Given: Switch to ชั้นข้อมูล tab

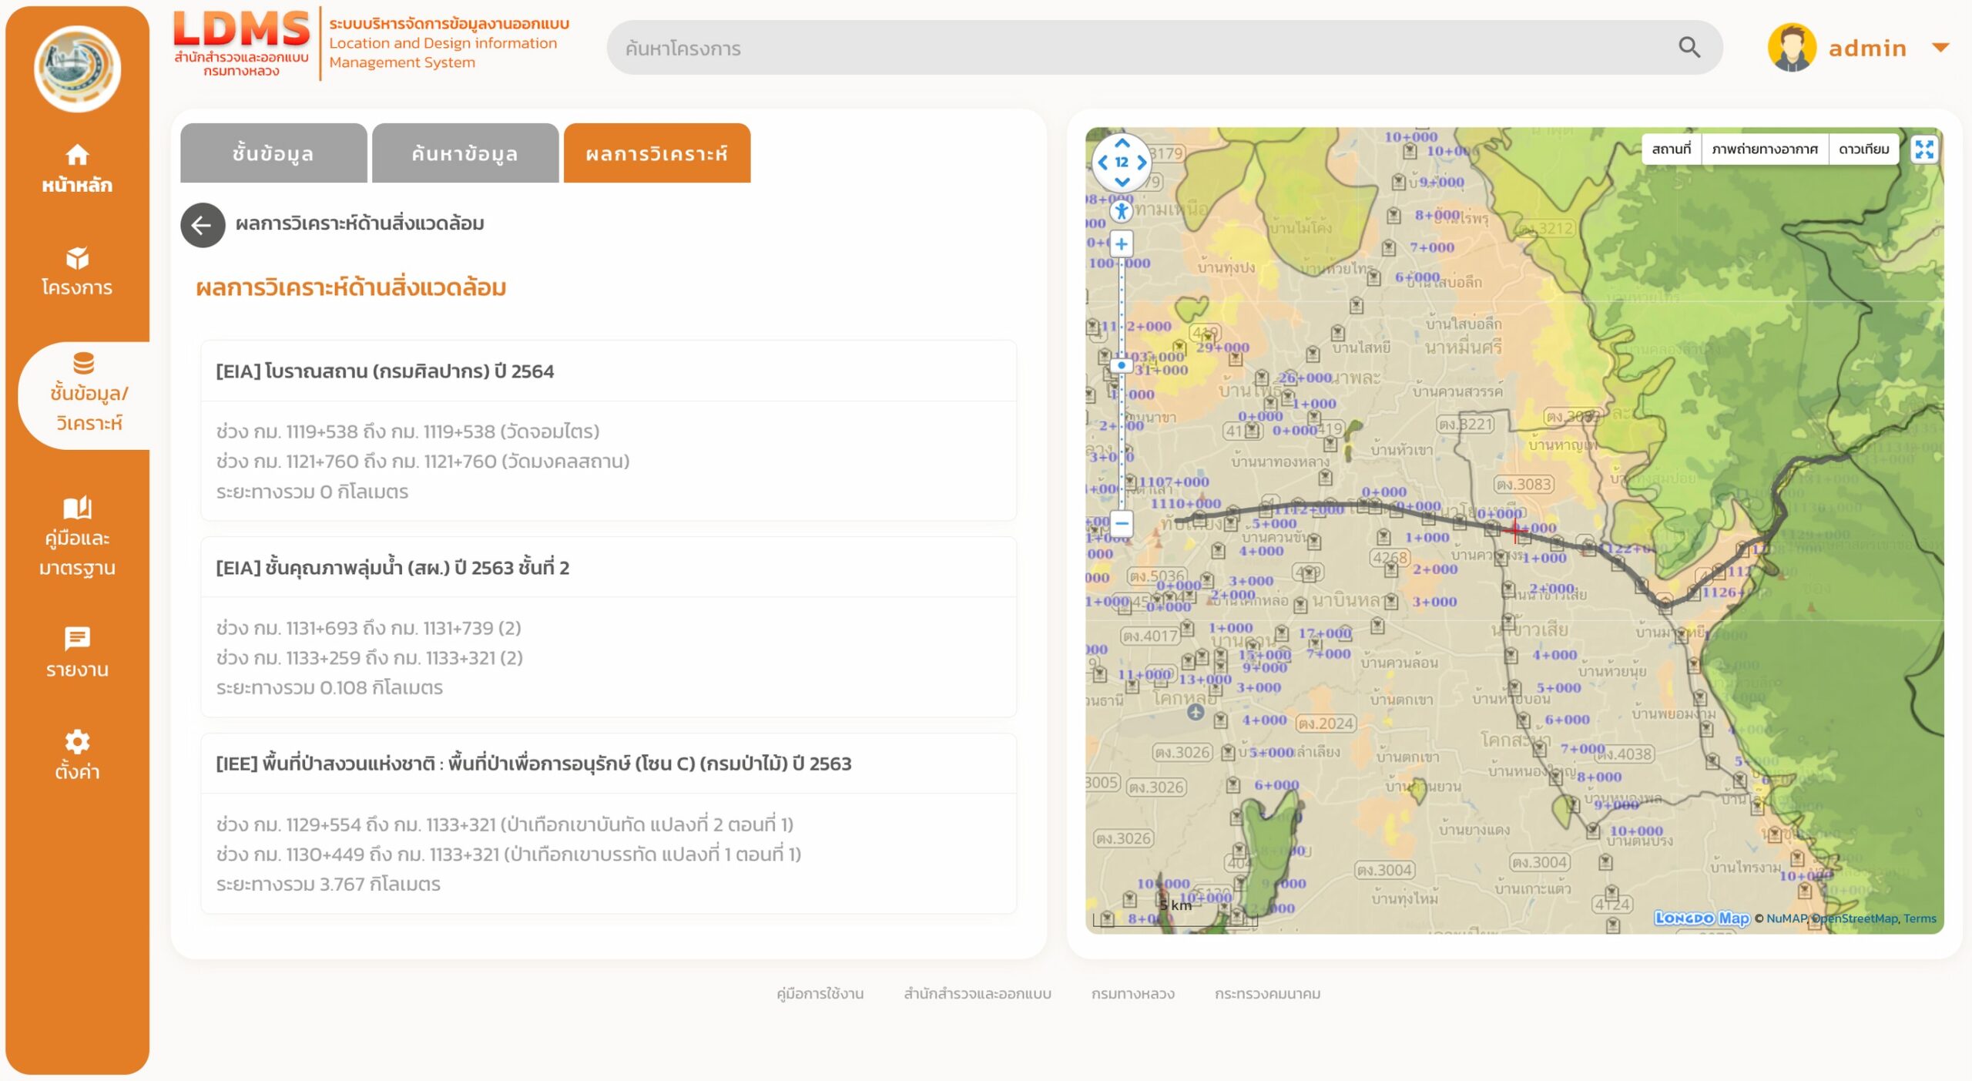Looking at the screenshot, I should click(x=273, y=153).
